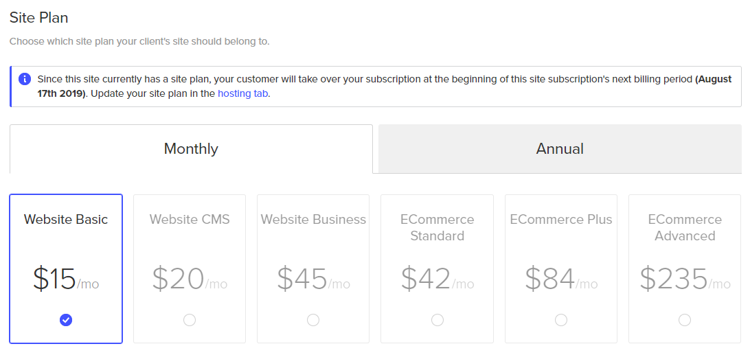Switch to the Monthly billing tab
Viewport: 750px width, 355px height.
(191, 149)
